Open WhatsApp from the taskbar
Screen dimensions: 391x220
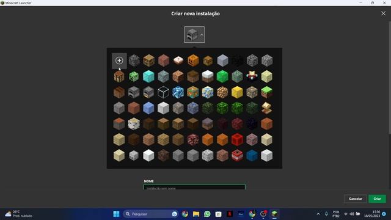coord(207,214)
